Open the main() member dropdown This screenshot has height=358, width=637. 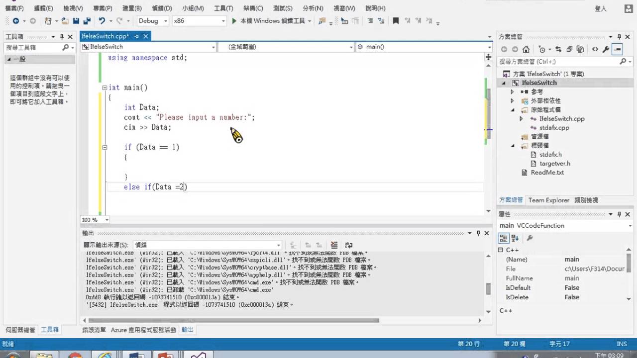[x=424, y=47]
